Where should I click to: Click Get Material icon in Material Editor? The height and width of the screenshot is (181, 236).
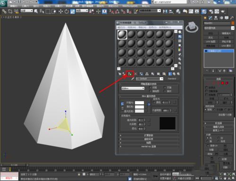coord(120,74)
